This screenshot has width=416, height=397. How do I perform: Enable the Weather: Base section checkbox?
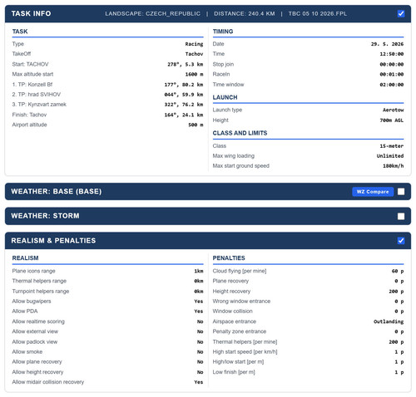[x=401, y=192]
